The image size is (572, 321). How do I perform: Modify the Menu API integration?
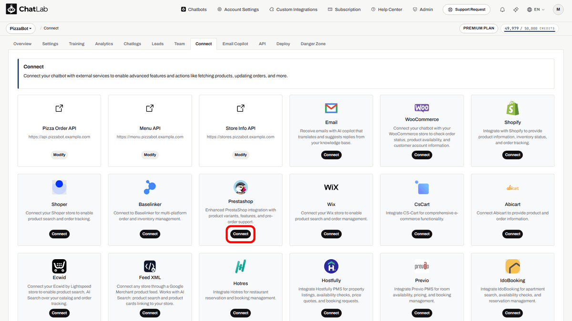pyautogui.click(x=150, y=155)
